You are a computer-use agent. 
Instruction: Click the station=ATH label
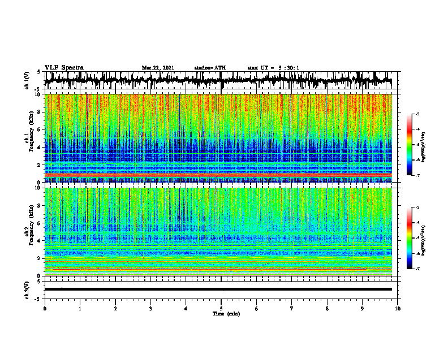click(x=210, y=68)
